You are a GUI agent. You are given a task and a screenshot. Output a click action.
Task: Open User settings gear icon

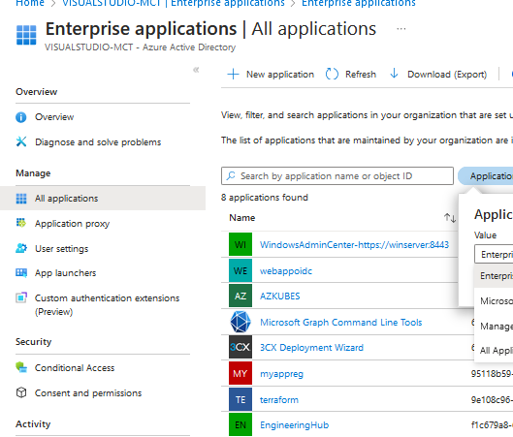tap(21, 248)
